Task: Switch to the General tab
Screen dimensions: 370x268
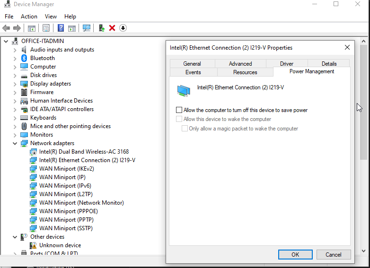Action: [192, 64]
